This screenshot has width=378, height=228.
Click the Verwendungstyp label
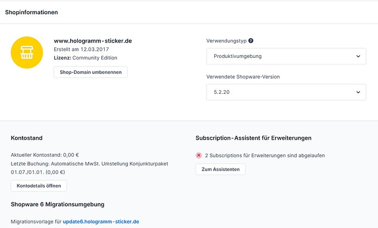click(226, 41)
